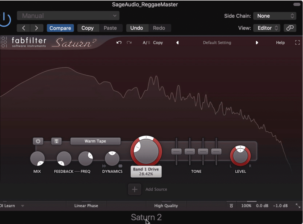Toggle the plugin bypass power button
Viewport: 303px width, 224px height.
(5, 19)
